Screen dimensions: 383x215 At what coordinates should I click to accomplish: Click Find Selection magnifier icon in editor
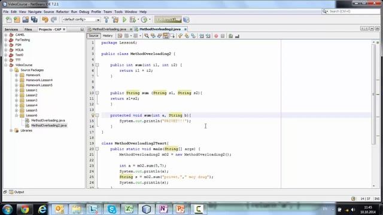coord(147,36)
